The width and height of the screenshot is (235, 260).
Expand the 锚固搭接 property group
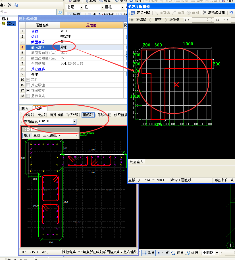[28, 91]
